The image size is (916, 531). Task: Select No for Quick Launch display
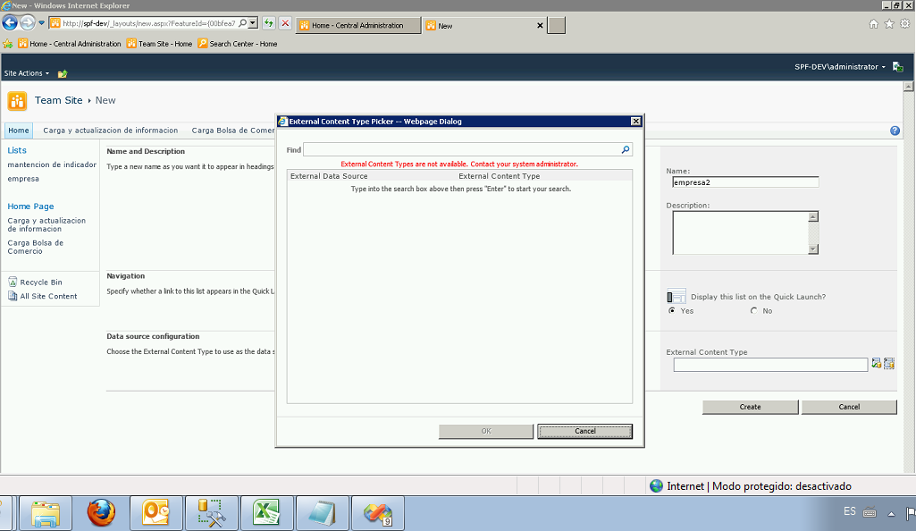coord(754,311)
